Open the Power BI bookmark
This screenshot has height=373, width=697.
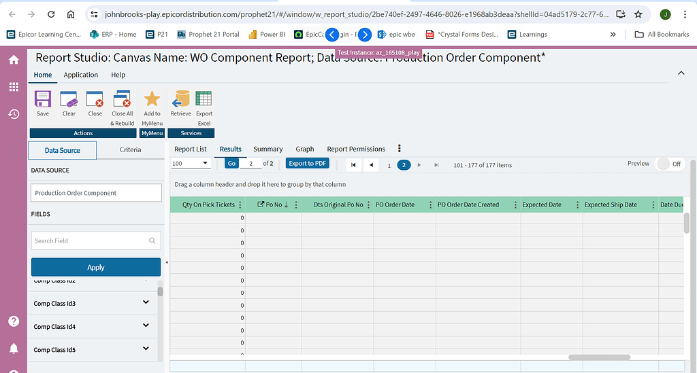click(267, 34)
